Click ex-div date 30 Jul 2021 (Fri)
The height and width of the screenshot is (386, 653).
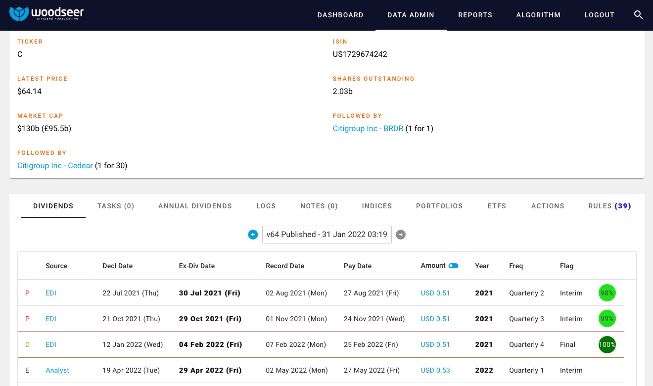tap(210, 293)
